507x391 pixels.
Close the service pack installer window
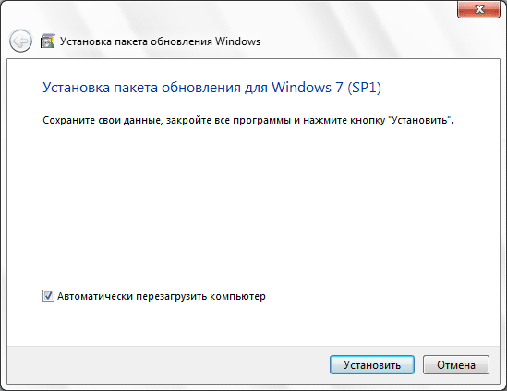479,9
